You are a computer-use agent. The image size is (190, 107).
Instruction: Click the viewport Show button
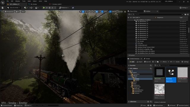pos(23,12)
